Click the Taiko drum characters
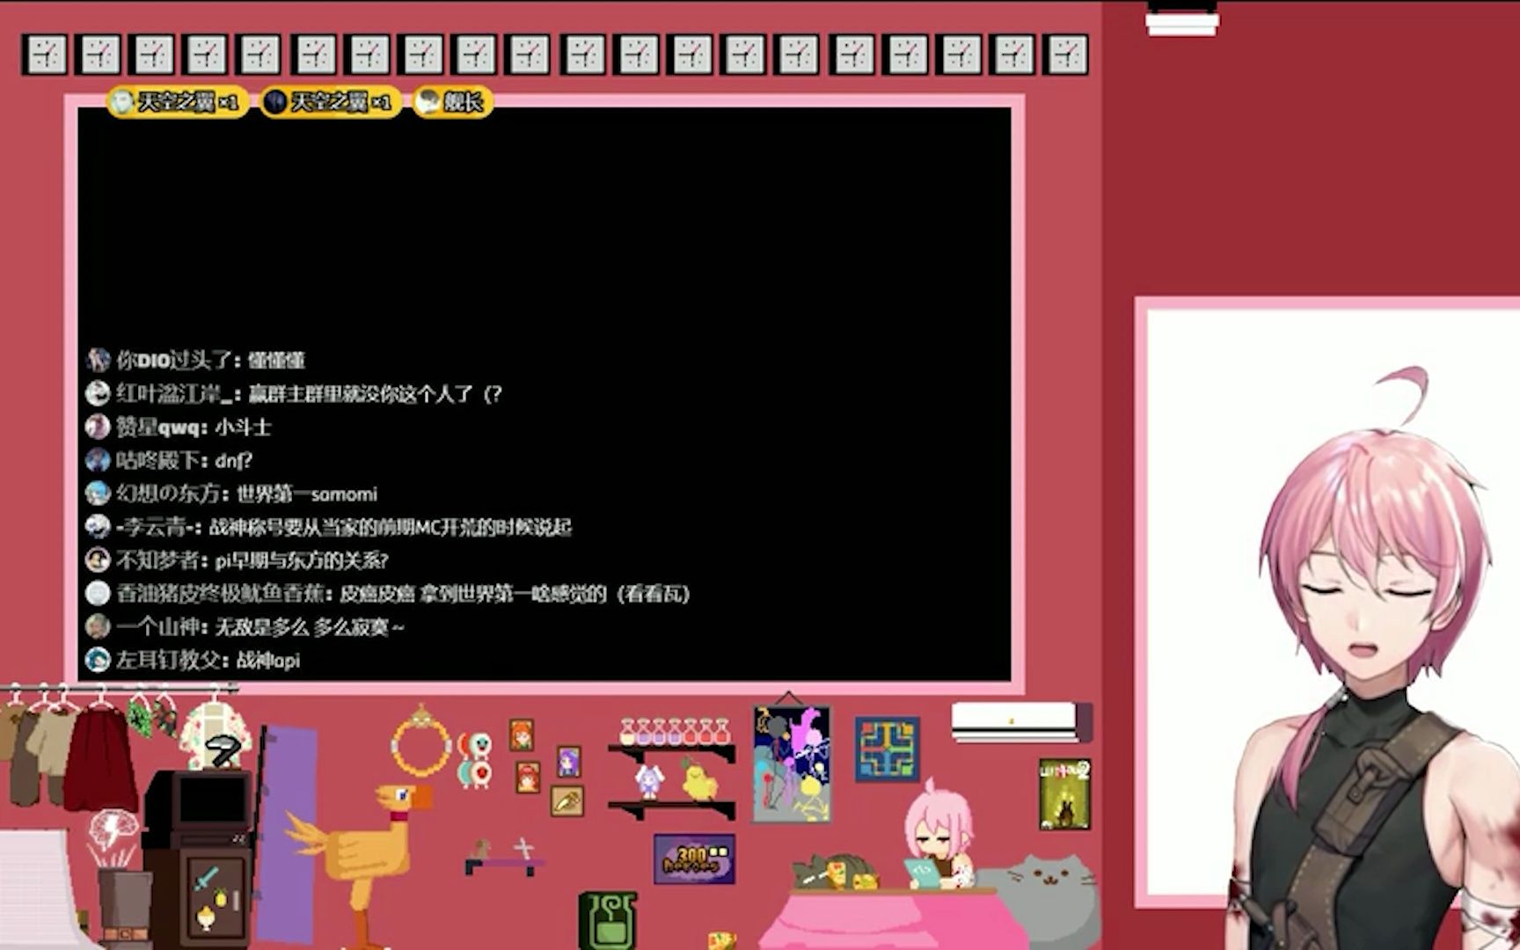 [476, 760]
